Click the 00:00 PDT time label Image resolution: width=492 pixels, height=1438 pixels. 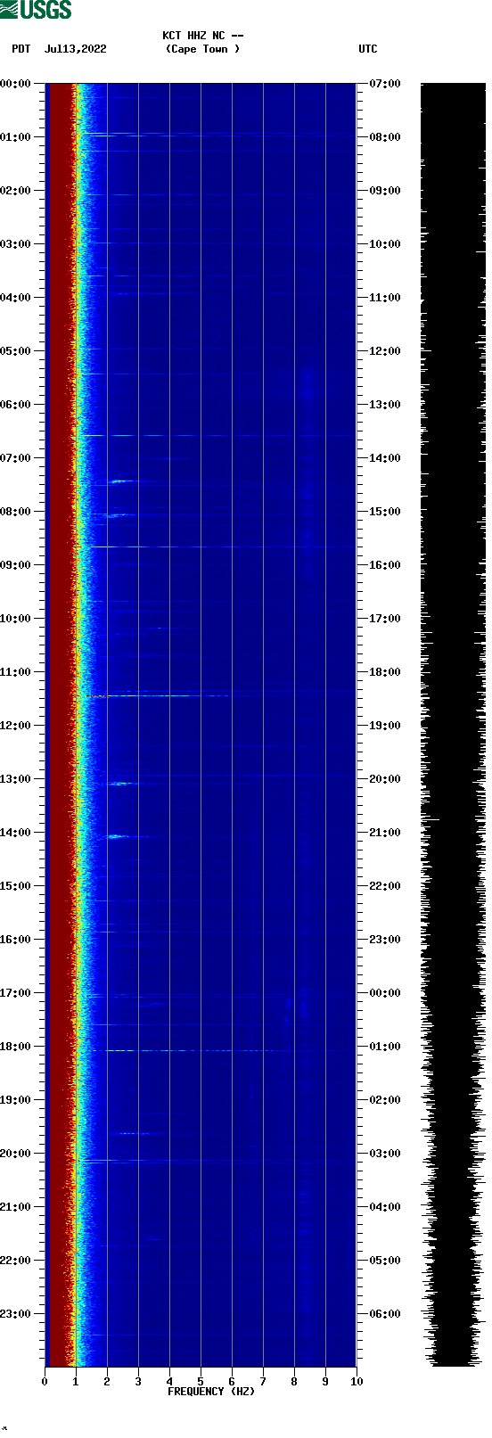click(x=16, y=84)
